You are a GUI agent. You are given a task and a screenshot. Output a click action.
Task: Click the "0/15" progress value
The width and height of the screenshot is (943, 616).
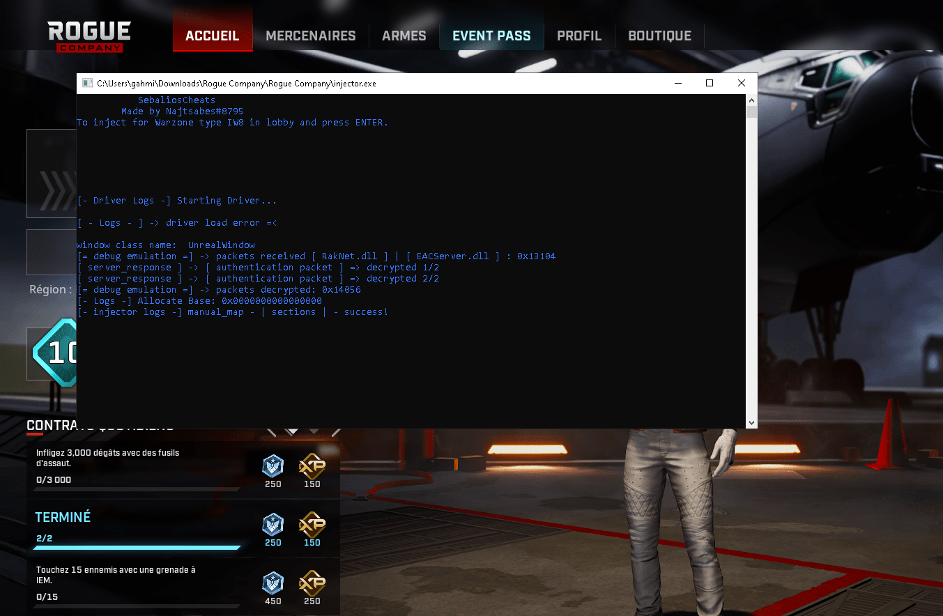[47, 597]
